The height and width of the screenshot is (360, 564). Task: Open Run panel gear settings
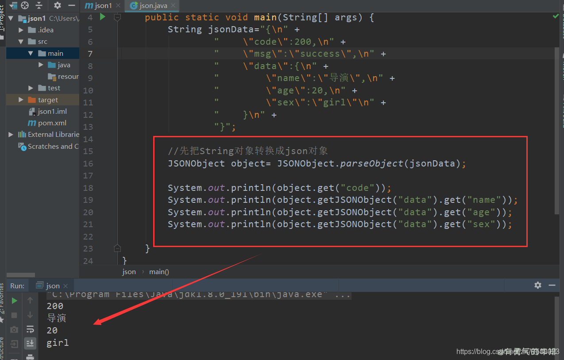[538, 285]
